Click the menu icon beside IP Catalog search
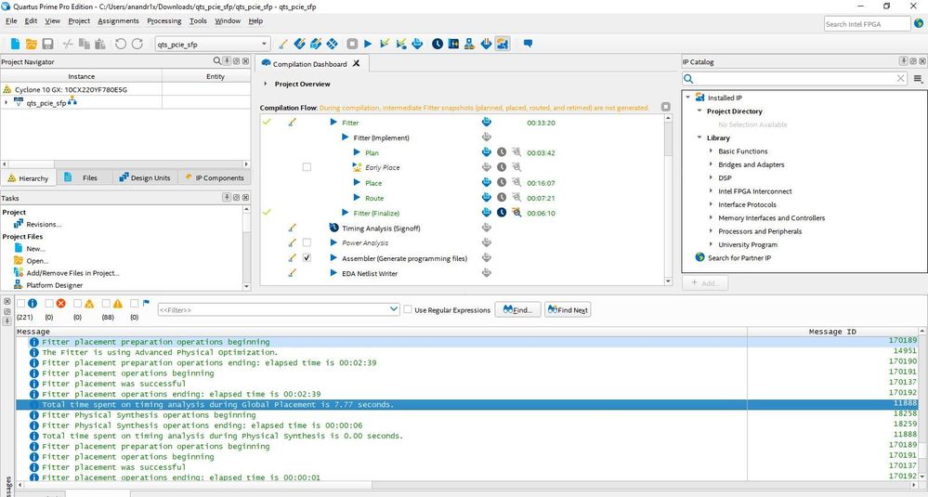 coord(918,79)
